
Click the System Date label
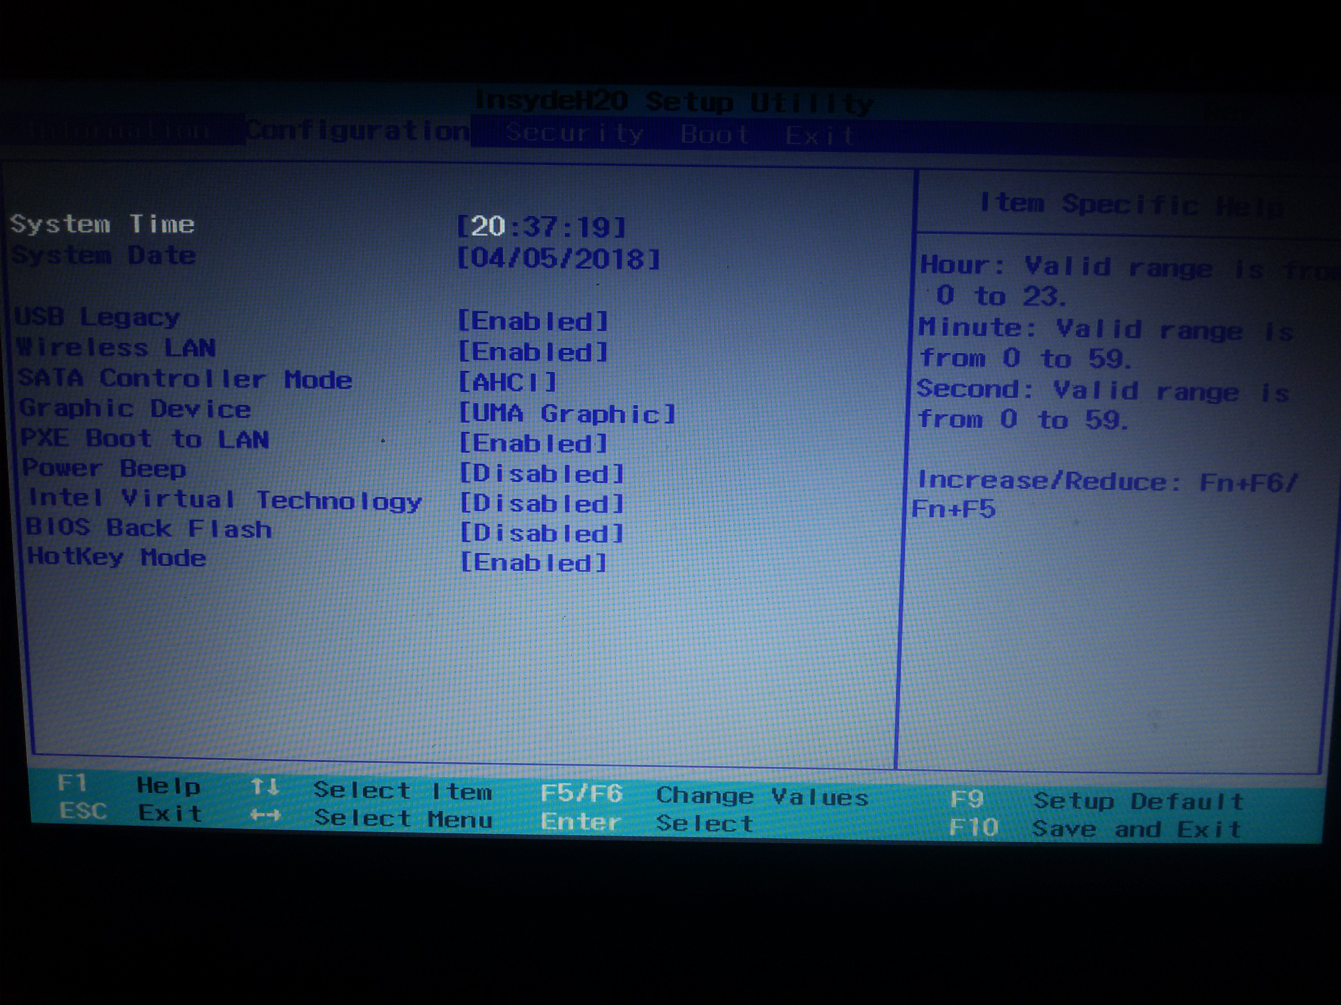[104, 255]
